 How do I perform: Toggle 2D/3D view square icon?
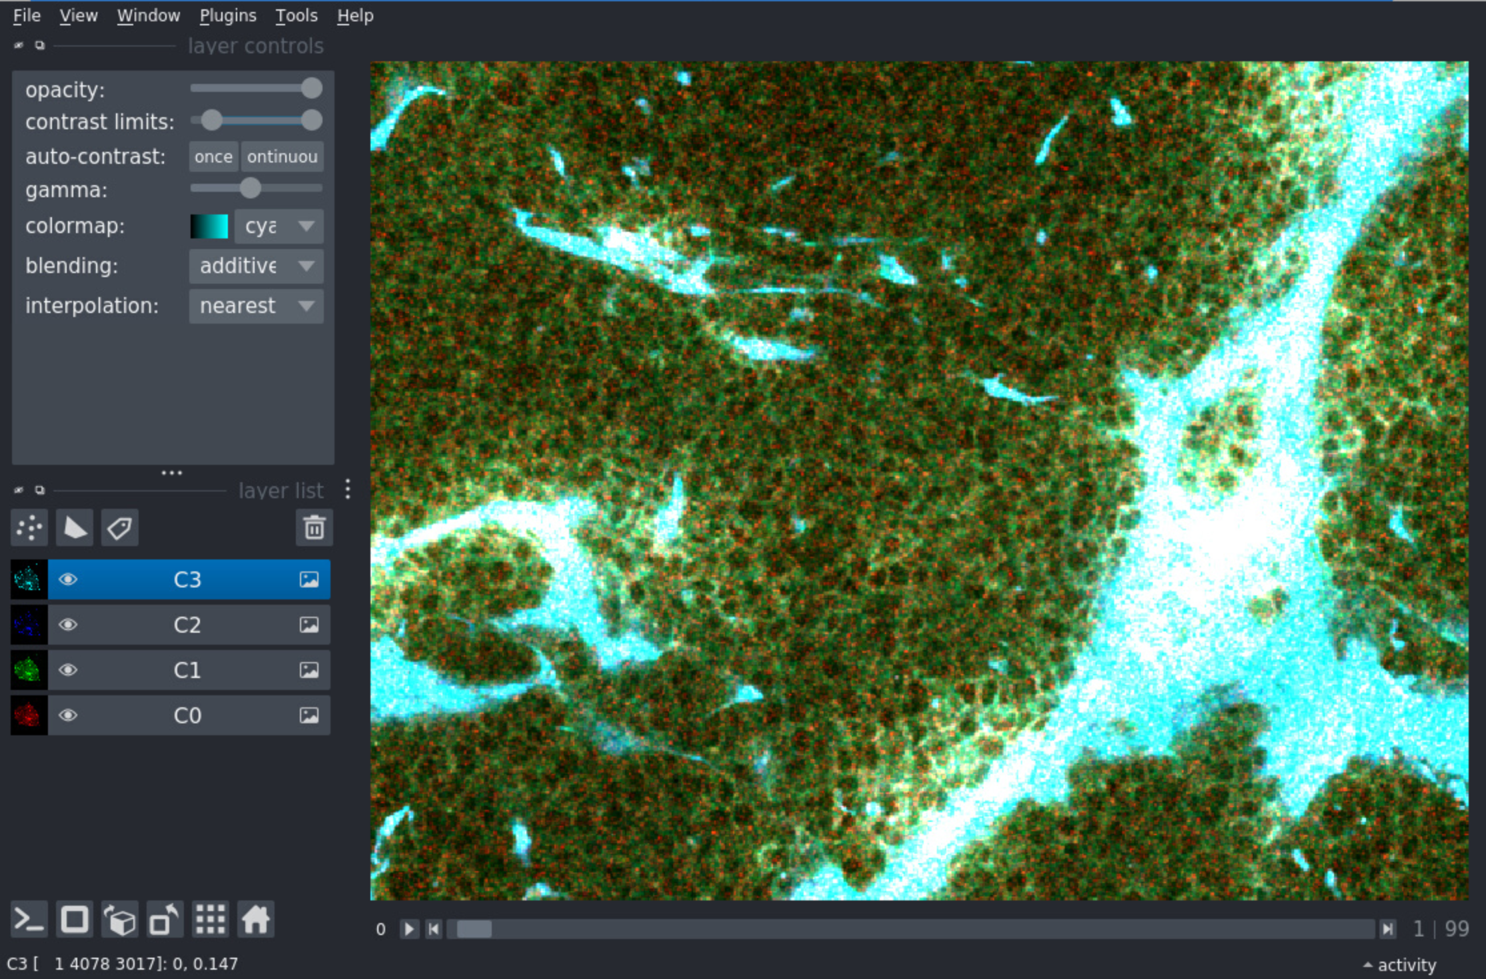click(x=75, y=920)
